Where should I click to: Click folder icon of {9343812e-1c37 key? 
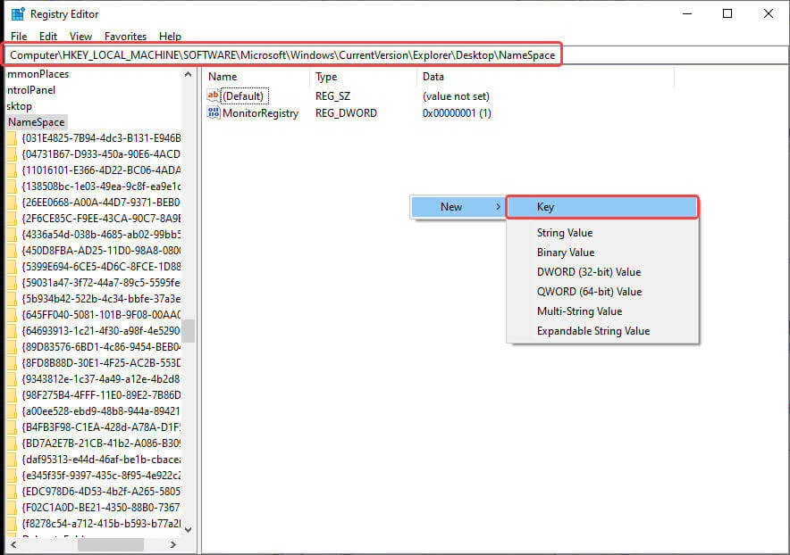[x=13, y=379]
